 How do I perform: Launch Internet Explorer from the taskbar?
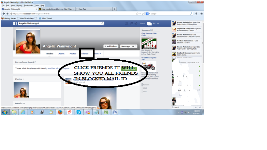(x=23, y=112)
